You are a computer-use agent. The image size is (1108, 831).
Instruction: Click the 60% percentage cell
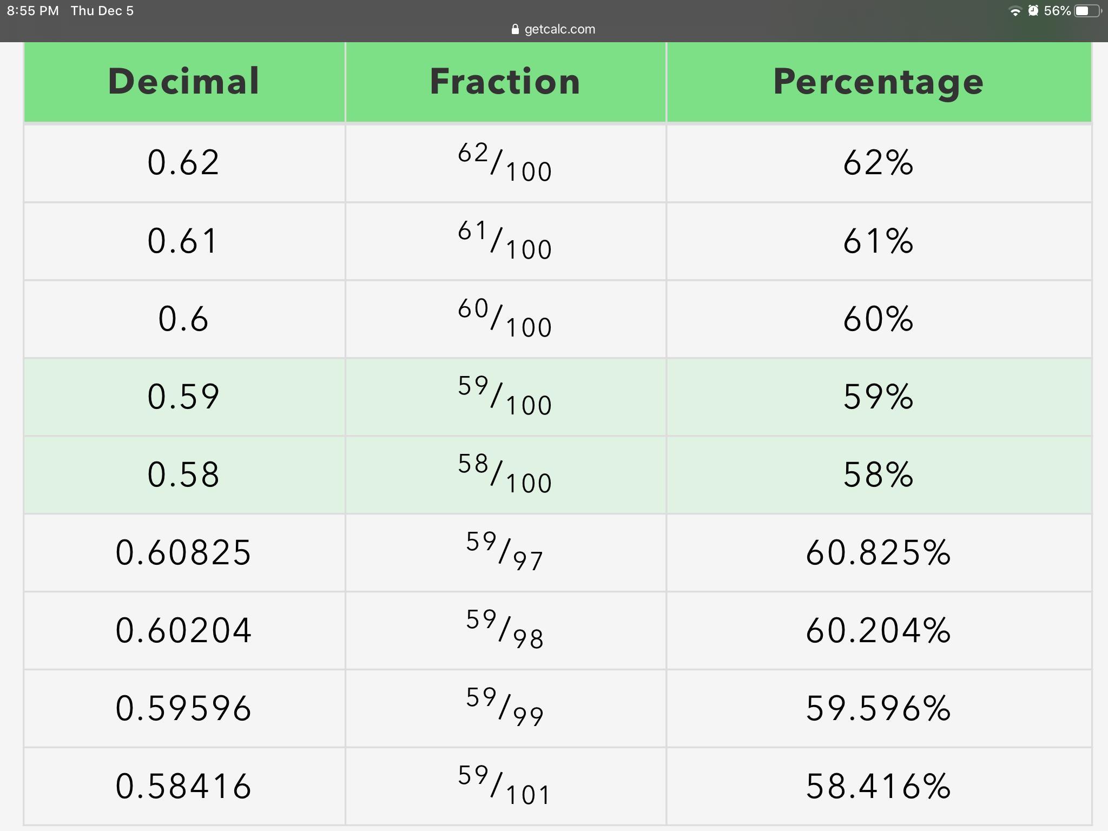tap(879, 319)
